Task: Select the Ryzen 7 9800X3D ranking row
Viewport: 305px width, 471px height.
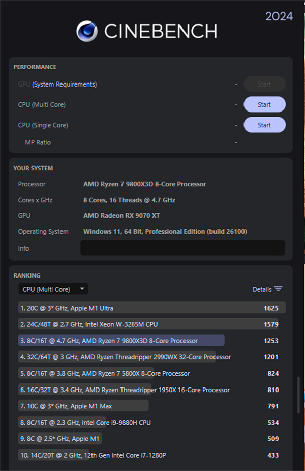Action: click(x=147, y=341)
